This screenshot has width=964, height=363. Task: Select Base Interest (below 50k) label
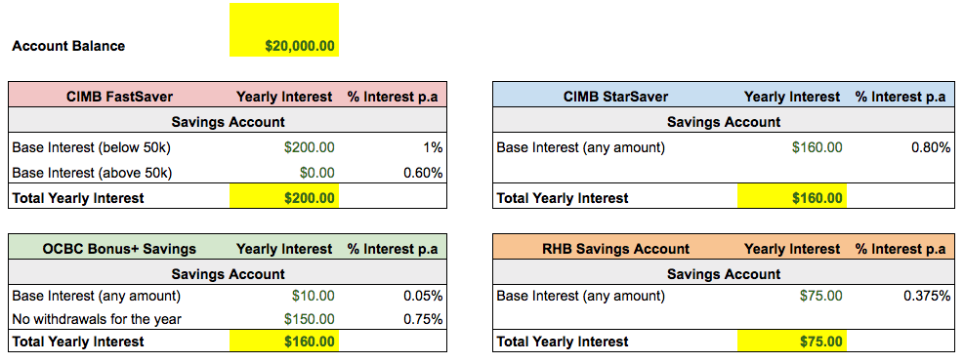[x=92, y=147]
